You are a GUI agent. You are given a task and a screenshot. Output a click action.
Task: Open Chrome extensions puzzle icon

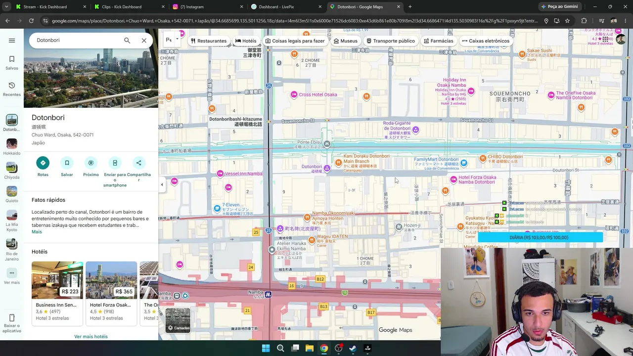[584, 21]
